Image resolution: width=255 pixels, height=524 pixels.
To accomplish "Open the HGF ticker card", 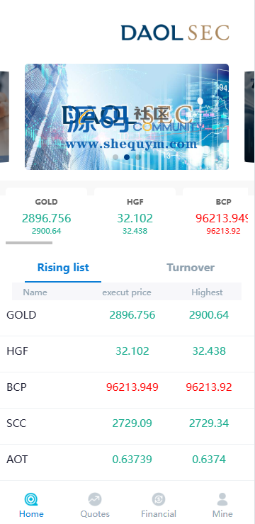I will [135, 214].
